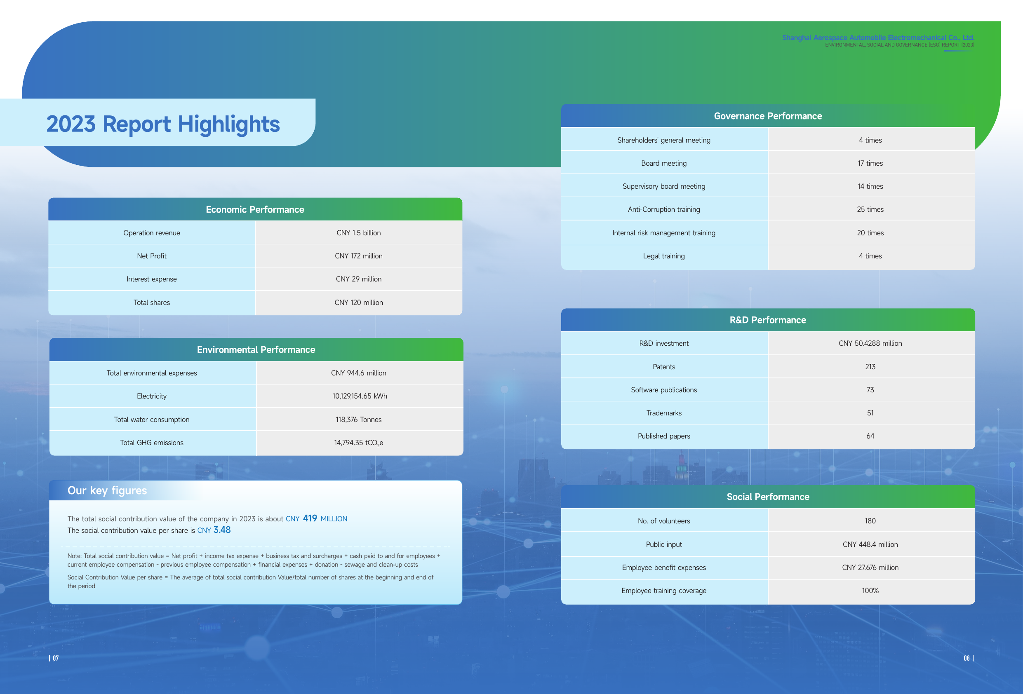Image resolution: width=1023 pixels, height=694 pixels.
Task: Select the 'Economic Performance' table header
Action: click(255, 209)
